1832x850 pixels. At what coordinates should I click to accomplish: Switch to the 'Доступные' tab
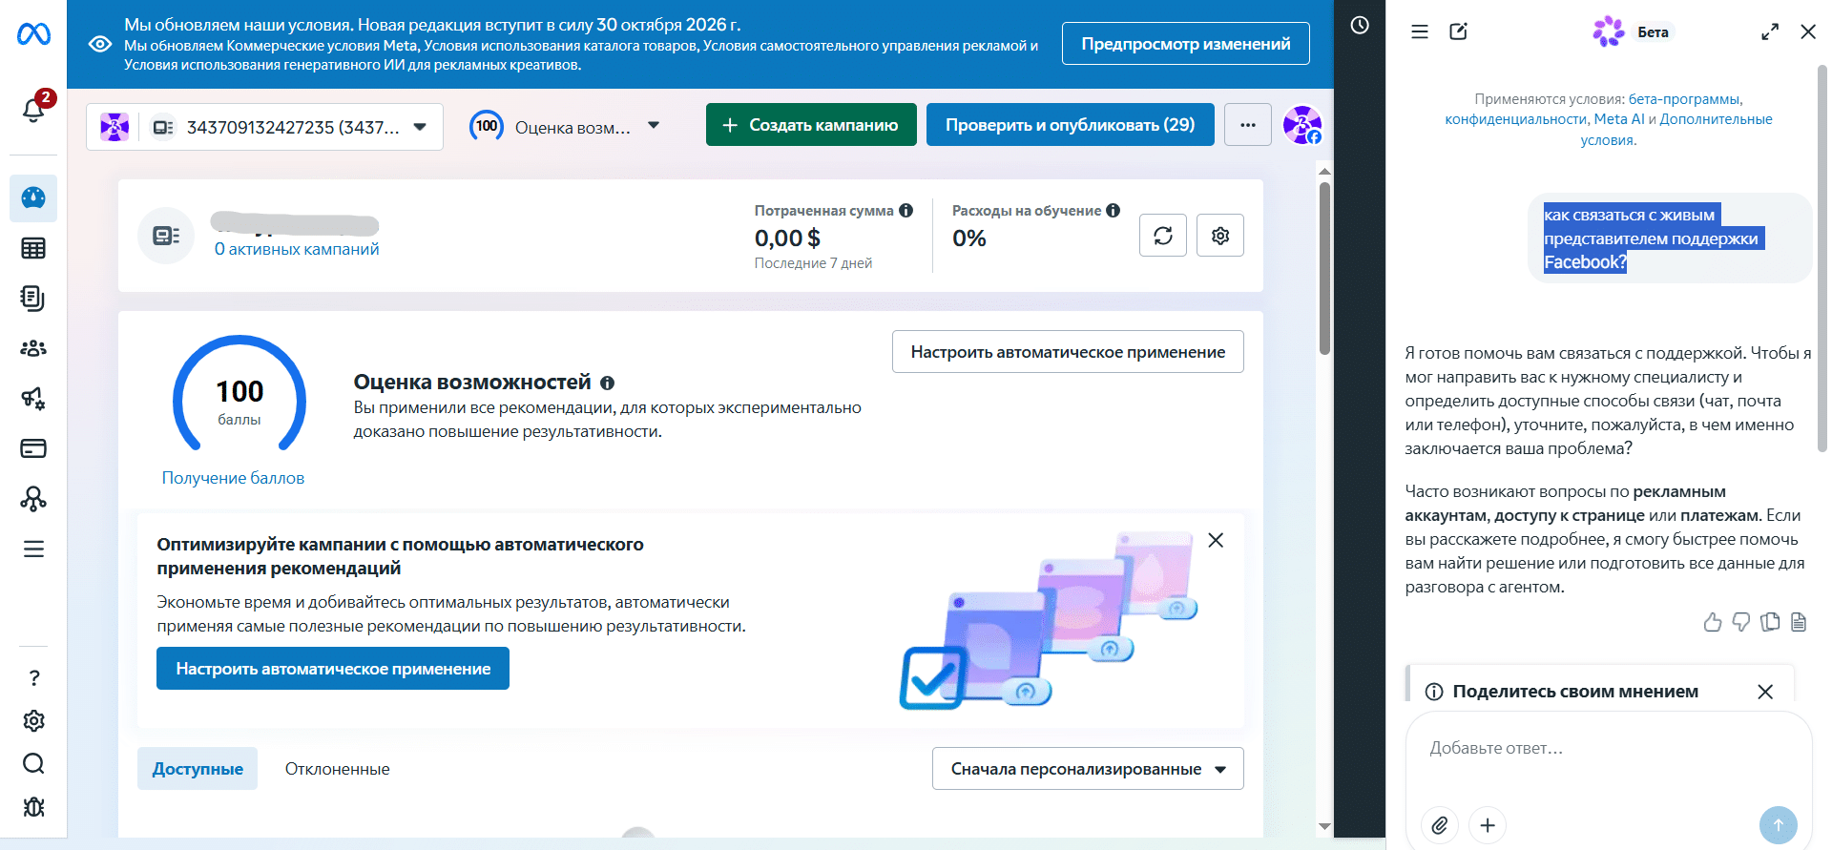[198, 769]
